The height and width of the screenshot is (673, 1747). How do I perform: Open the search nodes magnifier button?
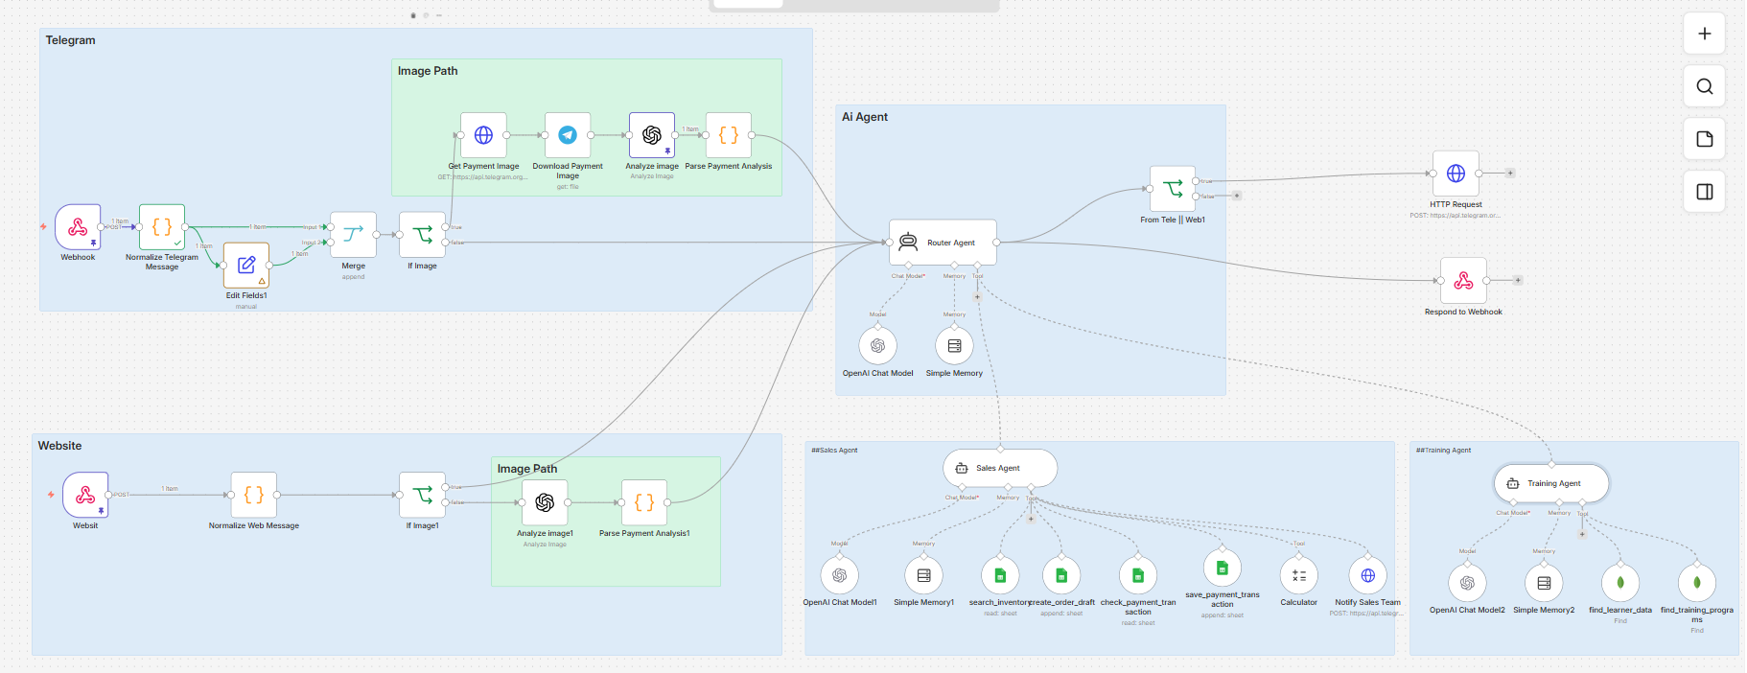(x=1705, y=86)
